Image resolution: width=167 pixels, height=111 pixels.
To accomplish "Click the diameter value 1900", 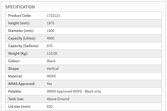I will [x=51, y=31].
